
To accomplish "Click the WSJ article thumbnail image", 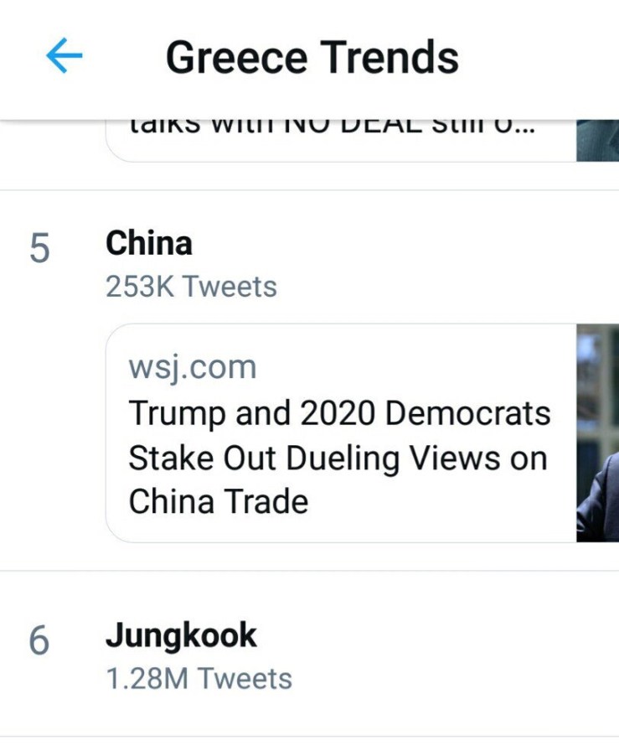I will pyautogui.click(x=597, y=432).
